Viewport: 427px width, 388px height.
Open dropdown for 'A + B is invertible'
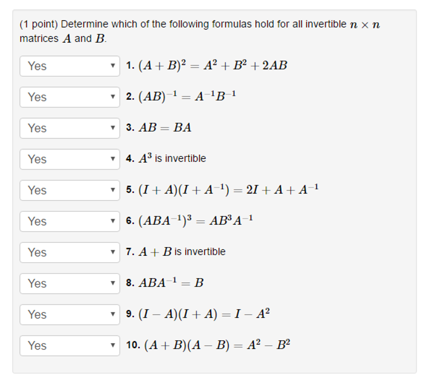[70, 252]
